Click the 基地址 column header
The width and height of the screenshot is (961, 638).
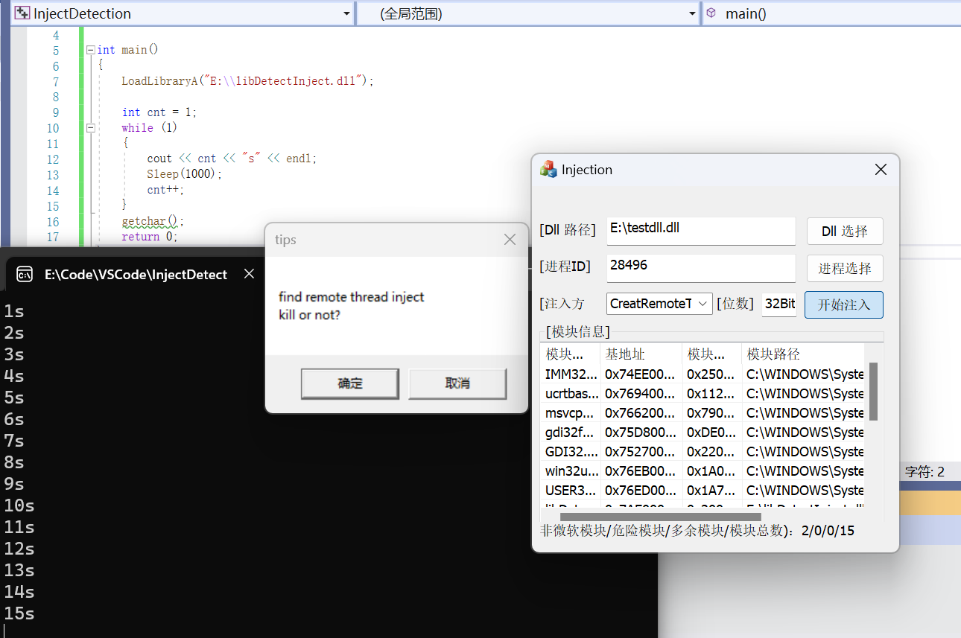(641, 354)
